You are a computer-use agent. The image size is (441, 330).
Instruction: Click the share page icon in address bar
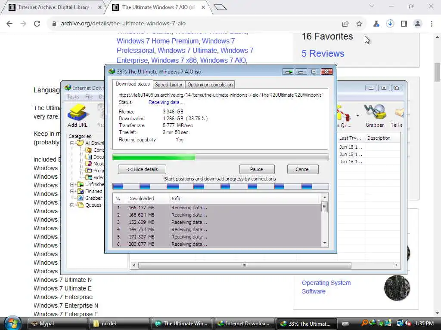click(x=345, y=24)
